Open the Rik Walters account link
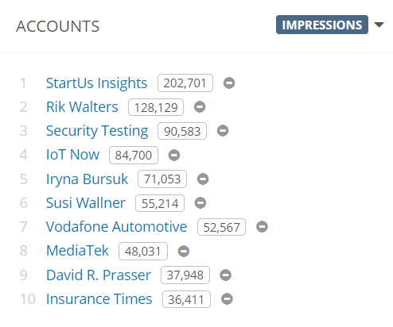This screenshot has width=393, height=327. [82, 107]
